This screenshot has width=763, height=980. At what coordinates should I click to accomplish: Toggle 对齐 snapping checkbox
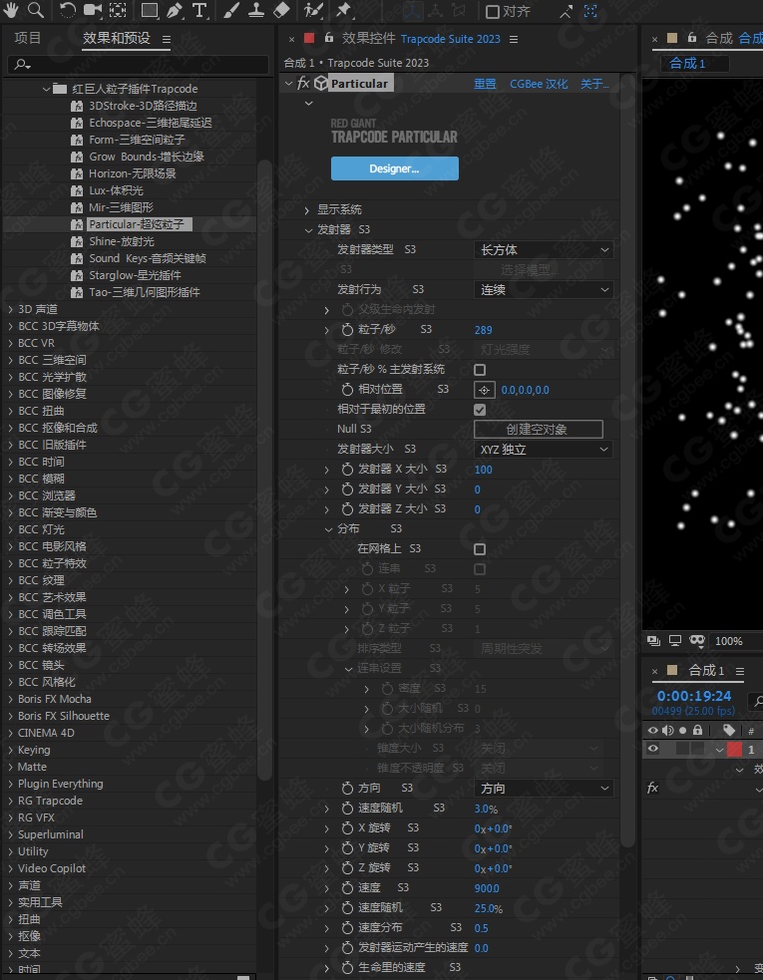(x=492, y=11)
